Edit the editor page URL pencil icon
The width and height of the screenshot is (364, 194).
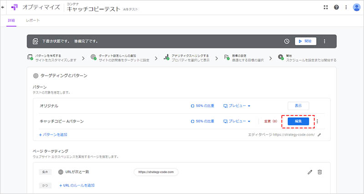(319, 135)
